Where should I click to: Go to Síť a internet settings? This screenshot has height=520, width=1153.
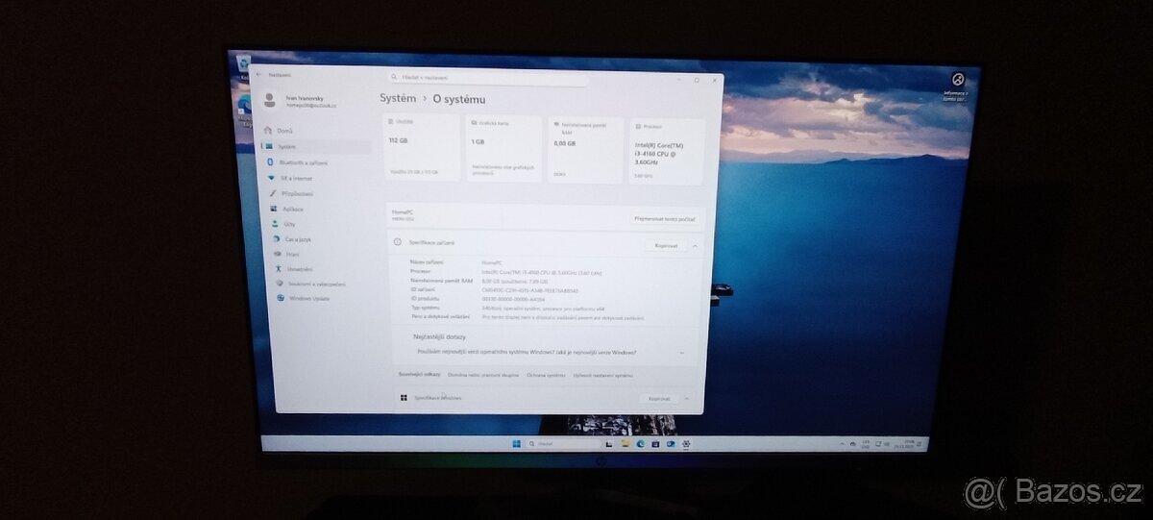[295, 178]
